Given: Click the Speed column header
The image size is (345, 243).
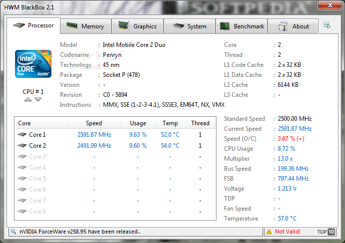Looking at the screenshot, I should (x=94, y=123).
